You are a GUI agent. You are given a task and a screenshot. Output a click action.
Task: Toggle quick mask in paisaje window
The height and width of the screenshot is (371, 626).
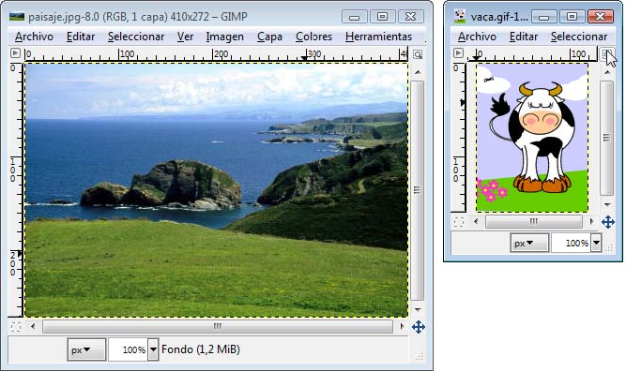[x=16, y=327]
